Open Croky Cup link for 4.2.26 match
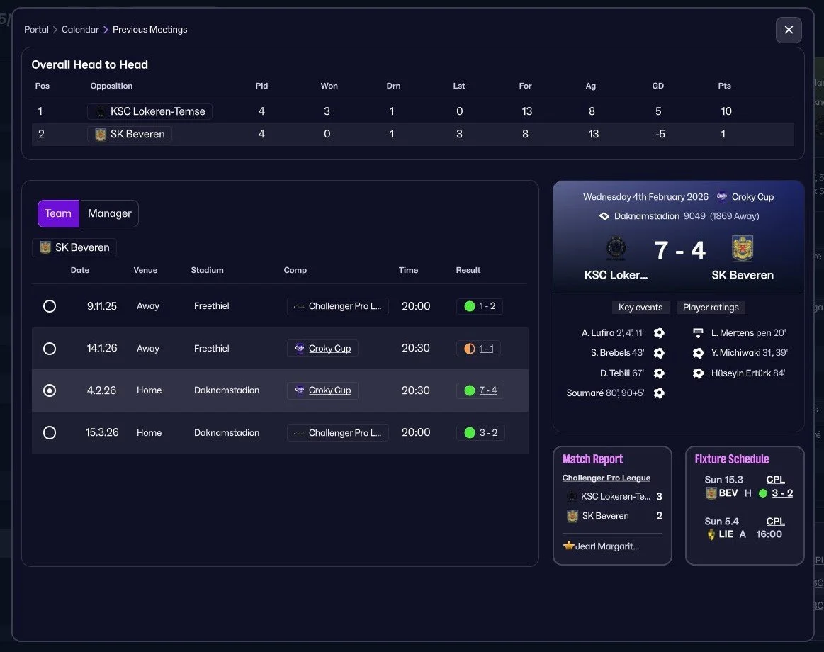 329,390
